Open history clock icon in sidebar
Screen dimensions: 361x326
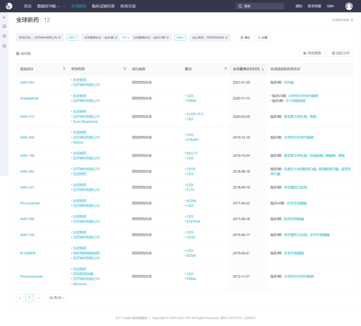4,46
